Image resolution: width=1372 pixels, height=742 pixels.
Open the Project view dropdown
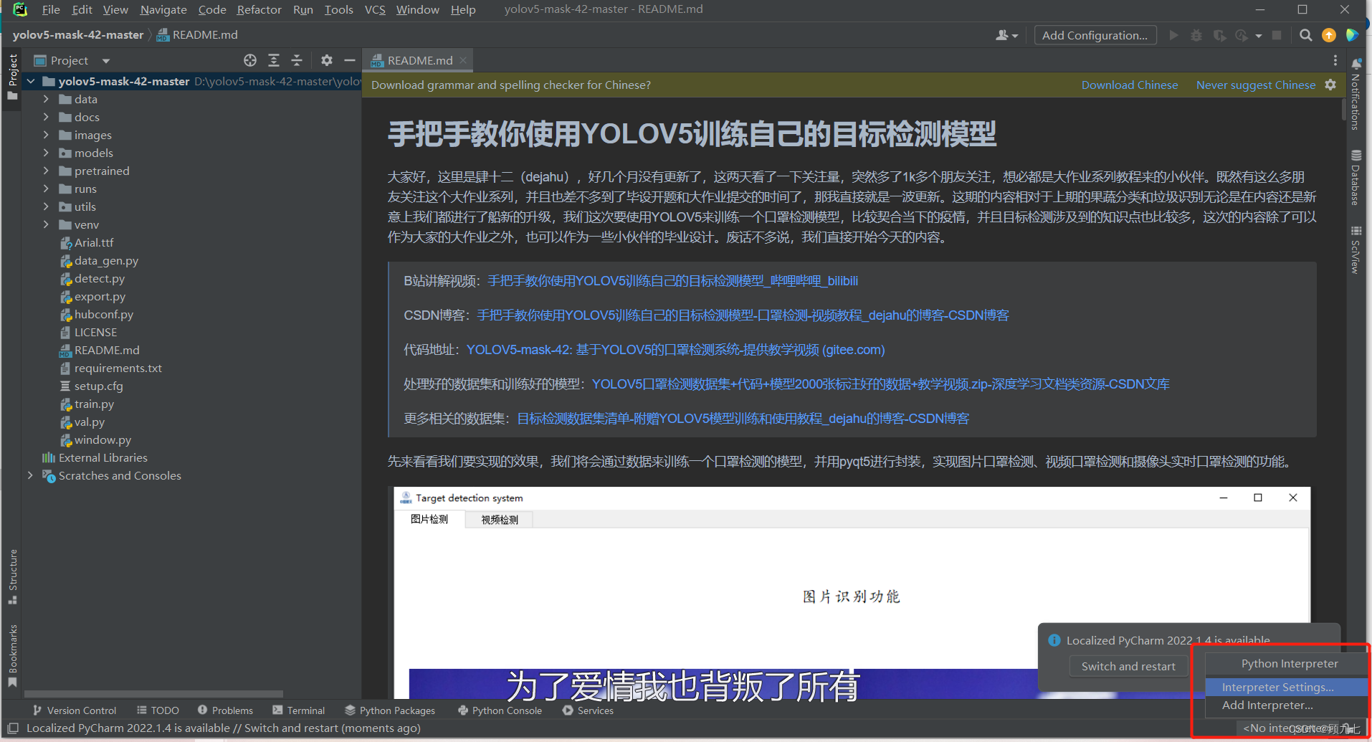[106, 61]
